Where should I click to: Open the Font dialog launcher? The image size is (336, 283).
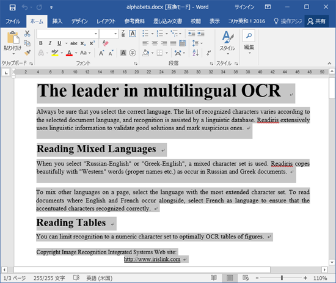click(136, 63)
